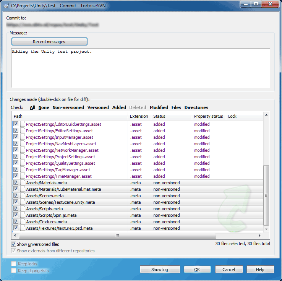Image resolution: width=282 pixels, height=281 pixels.
Task: Click horizontal scrollbar thumb of file list
Action: [117, 236]
